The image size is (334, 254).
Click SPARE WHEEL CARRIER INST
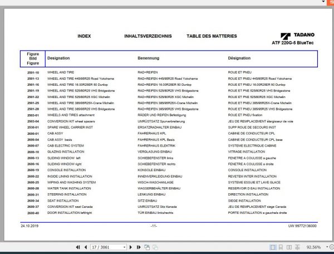pyautogui.click(x=70, y=127)
